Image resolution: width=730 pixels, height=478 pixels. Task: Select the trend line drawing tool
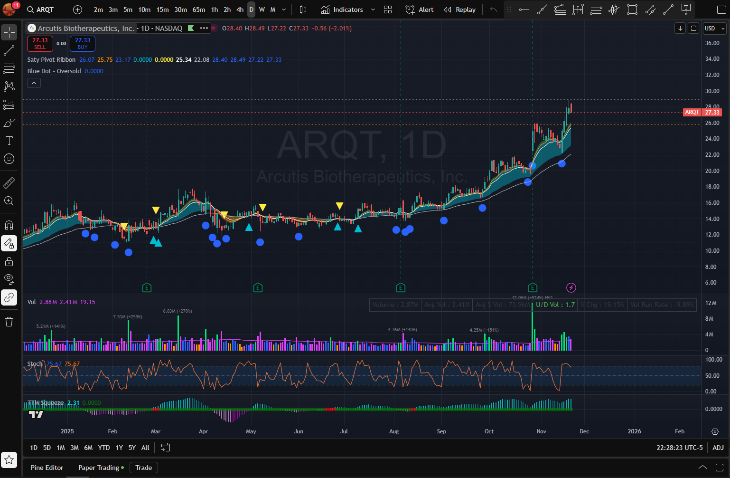coord(9,50)
